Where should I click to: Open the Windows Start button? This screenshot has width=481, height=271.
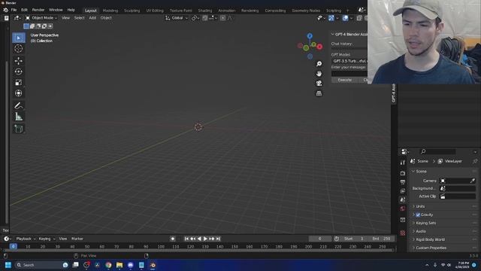[8, 265]
